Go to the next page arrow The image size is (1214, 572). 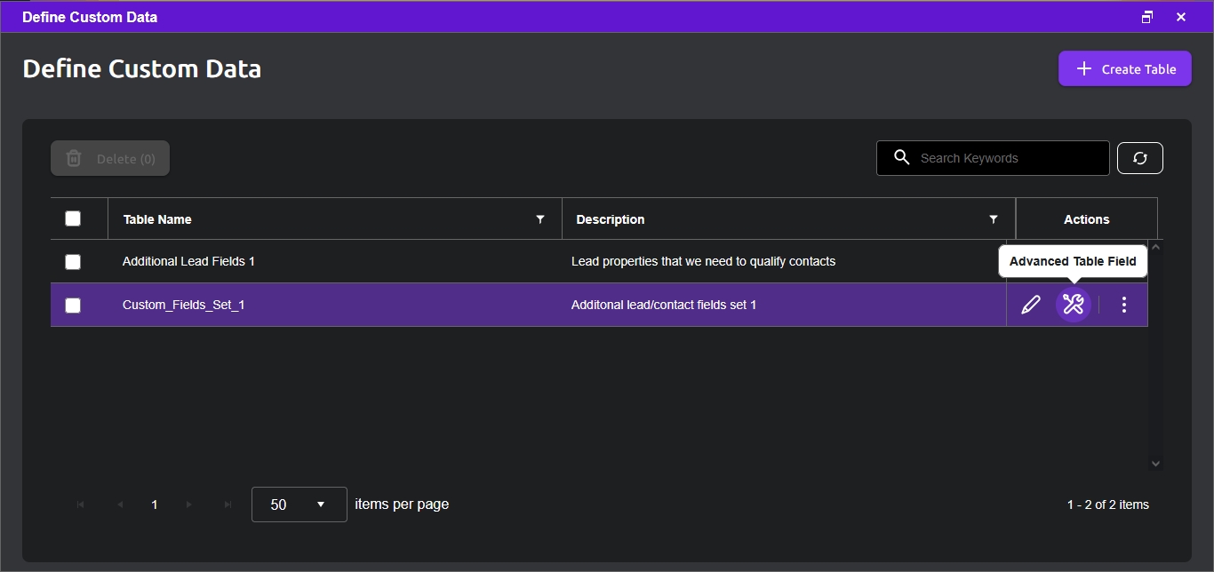[x=189, y=504]
